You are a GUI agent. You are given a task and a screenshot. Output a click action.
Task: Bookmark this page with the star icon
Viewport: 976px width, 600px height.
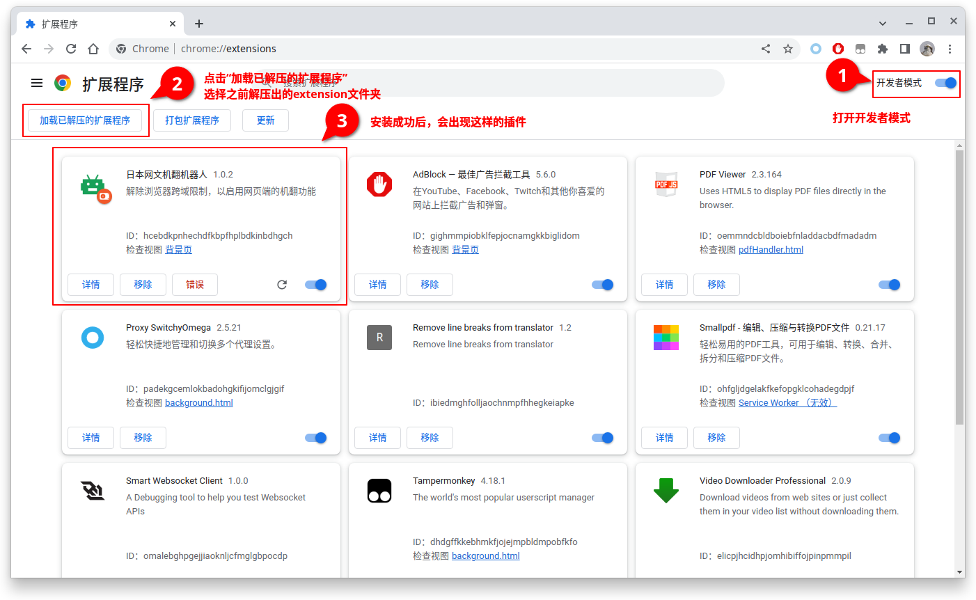[788, 49]
